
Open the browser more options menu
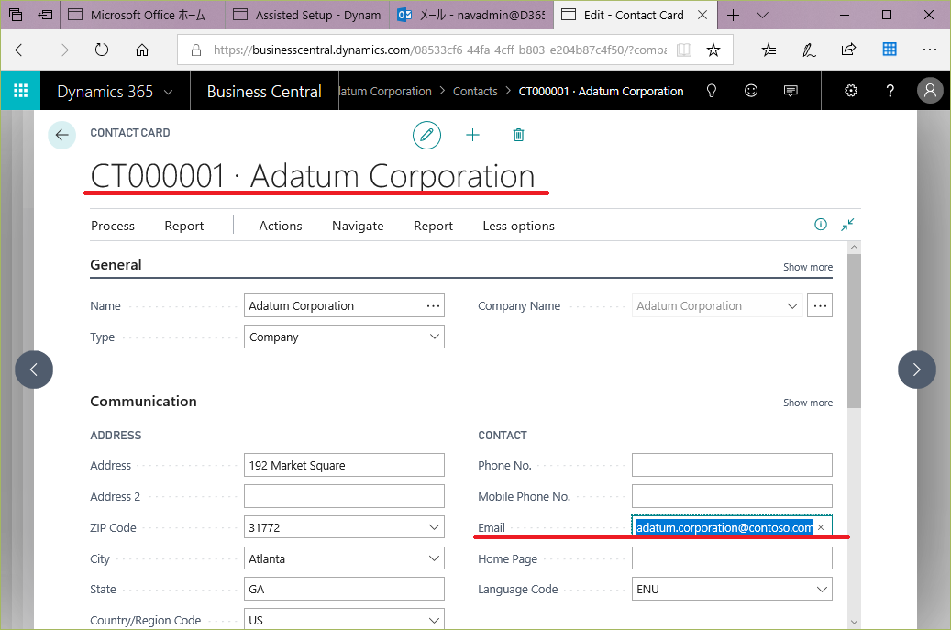click(x=929, y=50)
